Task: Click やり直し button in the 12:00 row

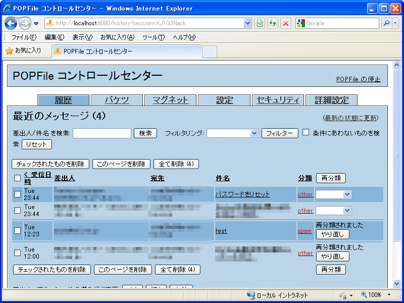Action: pos(333,257)
